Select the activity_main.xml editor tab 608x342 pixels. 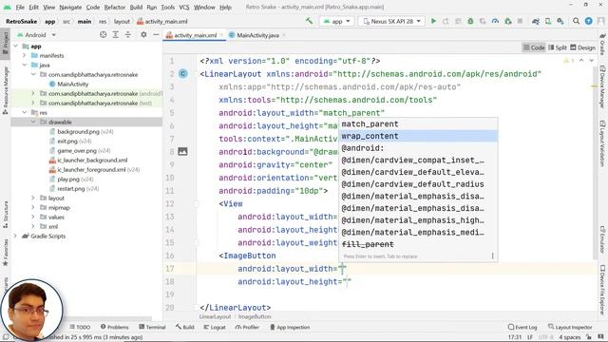coord(196,35)
